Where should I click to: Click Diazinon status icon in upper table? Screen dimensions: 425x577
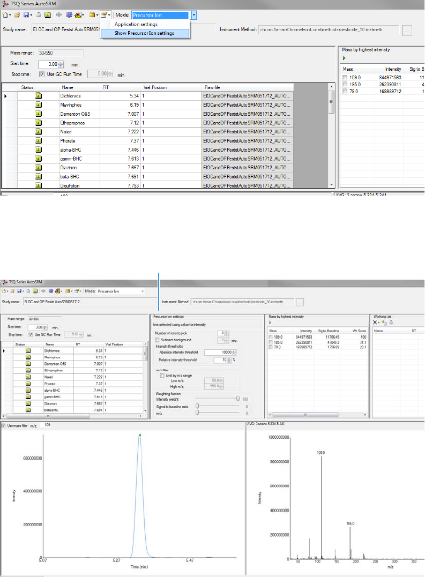(x=38, y=168)
